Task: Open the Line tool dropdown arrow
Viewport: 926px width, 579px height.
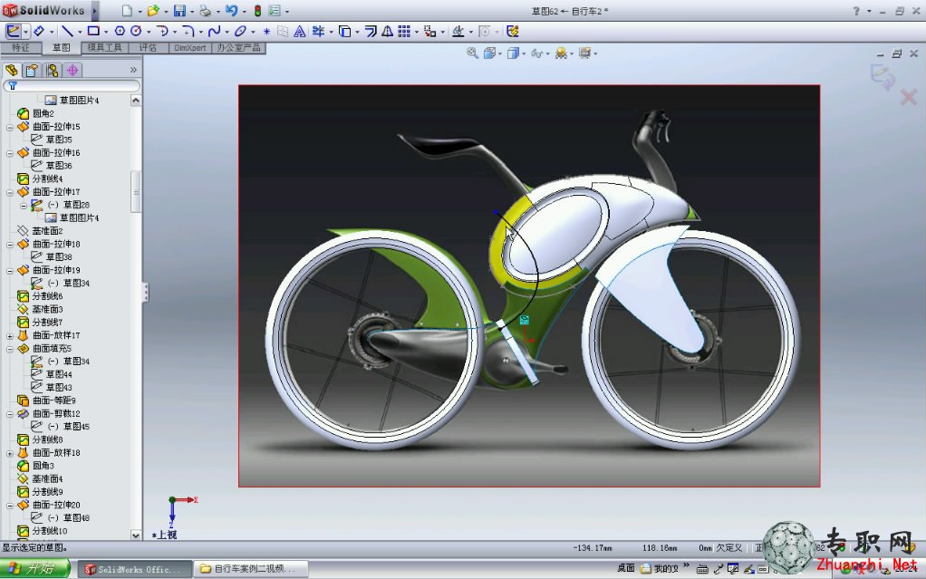Action: [79, 32]
